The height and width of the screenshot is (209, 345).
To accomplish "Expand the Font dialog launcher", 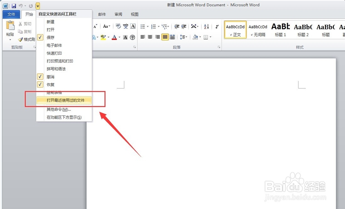I will point(134,47).
